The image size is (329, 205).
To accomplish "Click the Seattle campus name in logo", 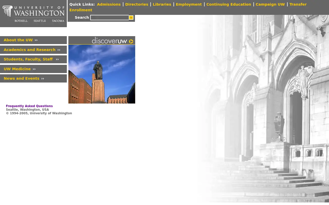I will [x=40, y=21].
